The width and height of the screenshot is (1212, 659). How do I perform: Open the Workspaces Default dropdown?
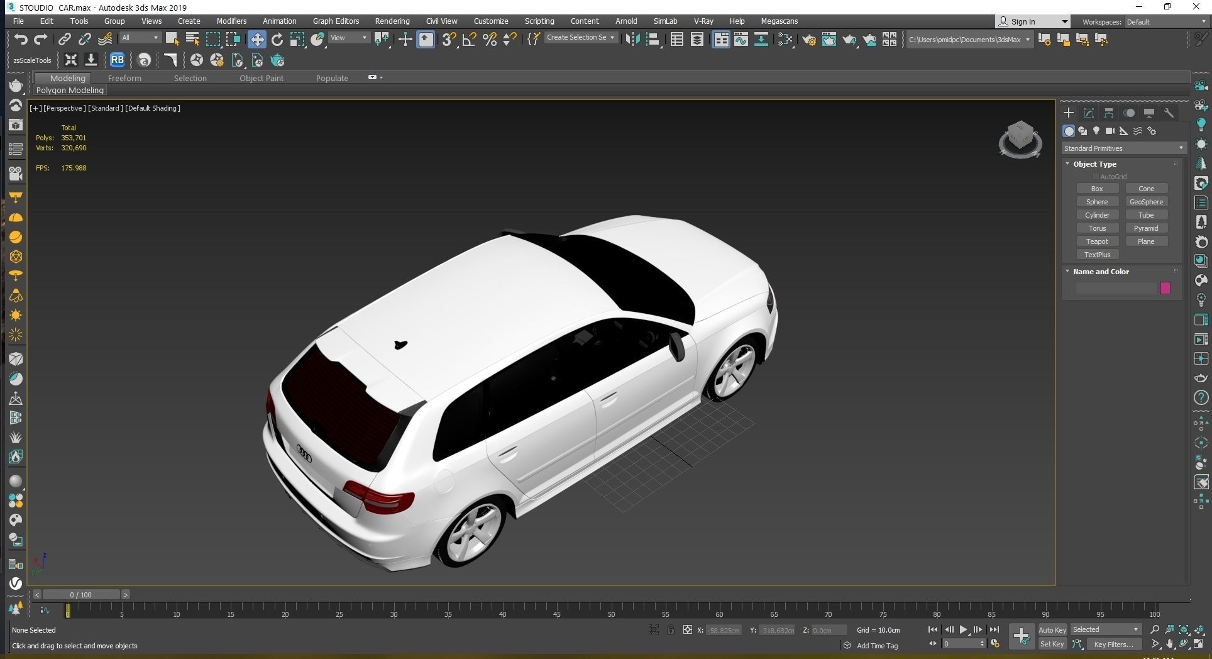point(1166,22)
